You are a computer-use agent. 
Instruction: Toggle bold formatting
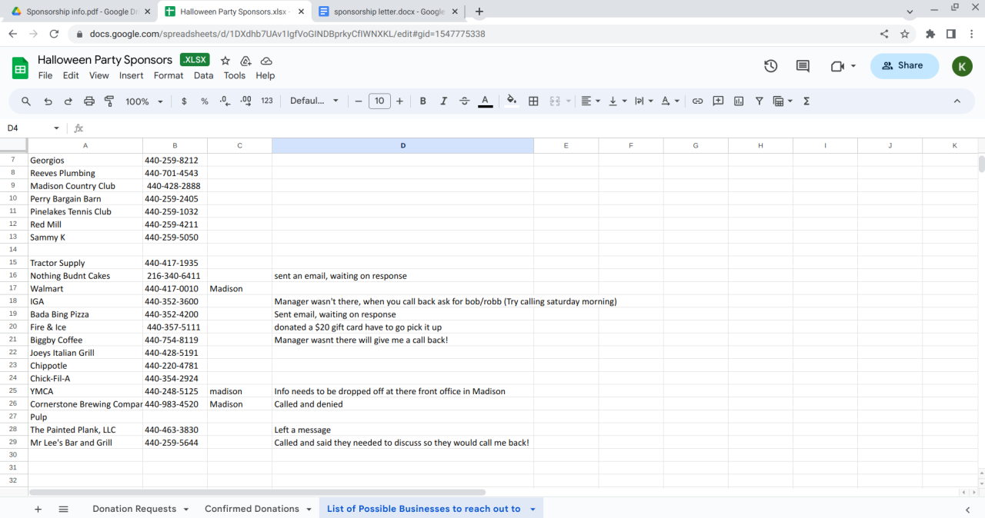pos(422,101)
